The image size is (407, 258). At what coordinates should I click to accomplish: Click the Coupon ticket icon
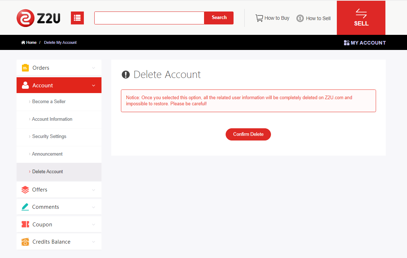[x=25, y=225]
